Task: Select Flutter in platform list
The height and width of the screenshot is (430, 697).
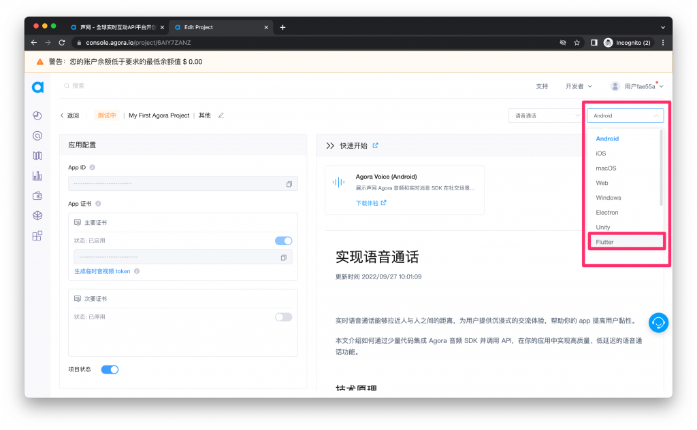Action: tap(626, 242)
